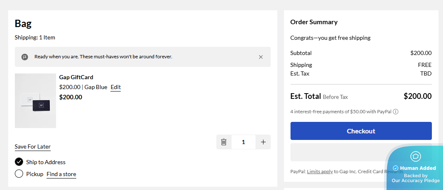443x190 pixels.
Task: Click the checkmark icon beside Human Added
Action: (396, 168)
